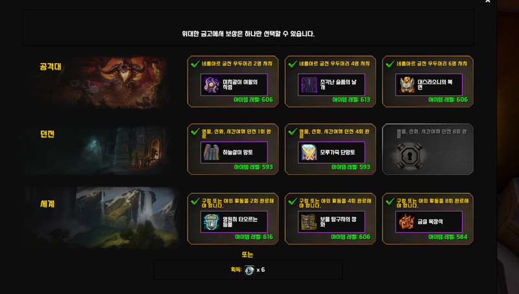
Task: Choose the 획득 x 6 token option
Action: click(248, 270)
